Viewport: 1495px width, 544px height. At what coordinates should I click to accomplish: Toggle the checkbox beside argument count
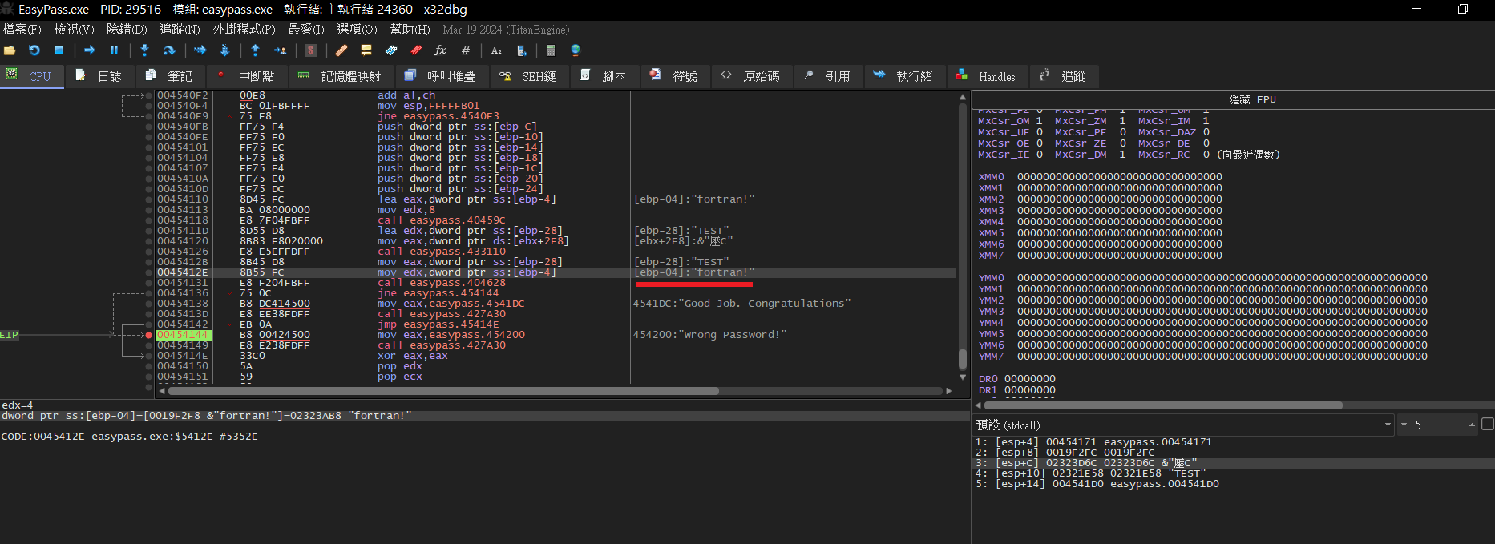pyautogui.click(x=1487, y=425)
